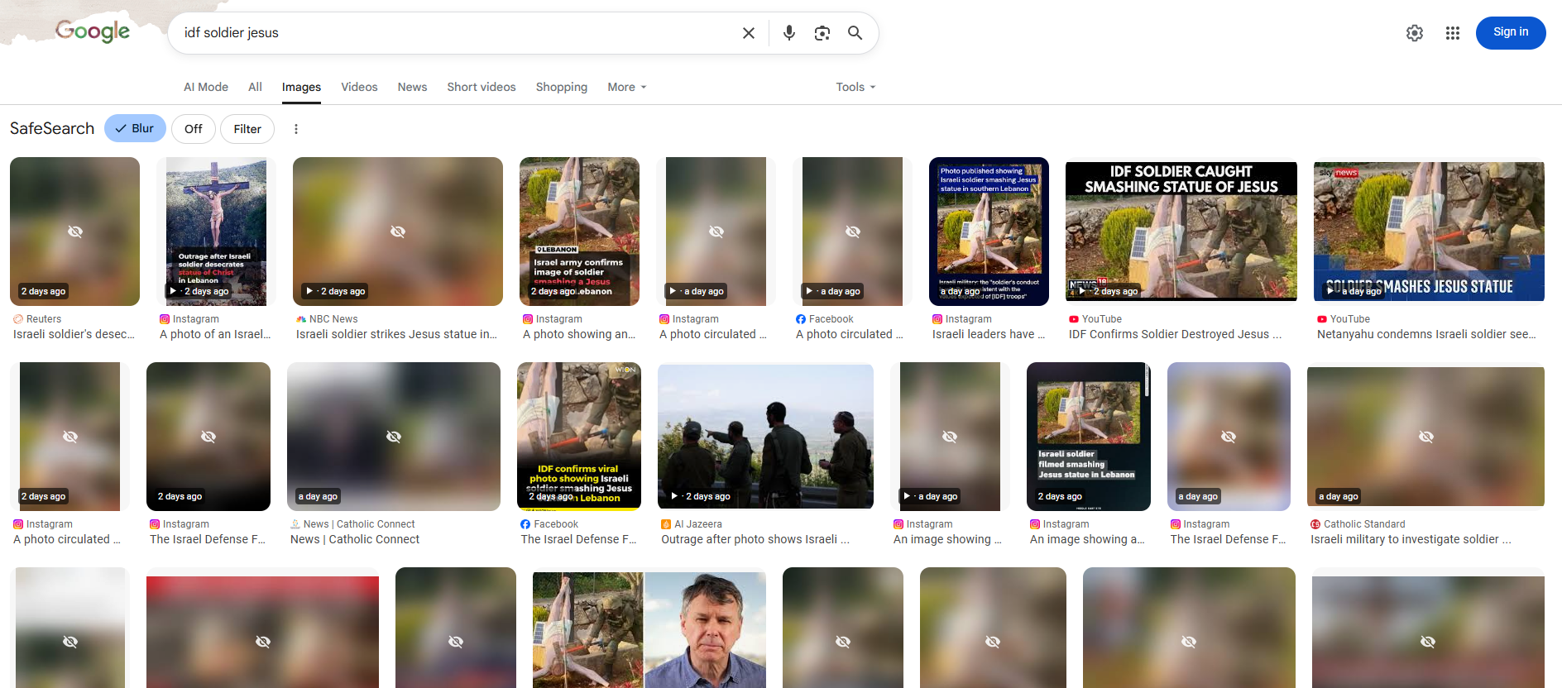Click the 'SafeSearch' label text
1562x688 pixels.
[x=52, y=129]
